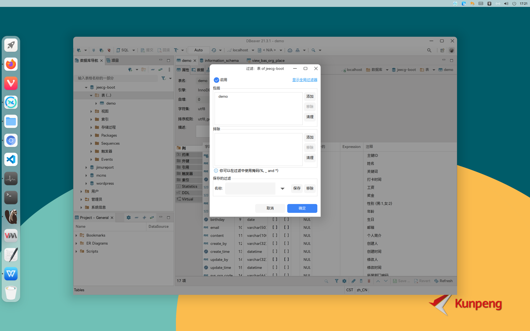This screenshot has width=530, height=331.
Task: Open grid settings gear icon
Action: click(344, 281)
